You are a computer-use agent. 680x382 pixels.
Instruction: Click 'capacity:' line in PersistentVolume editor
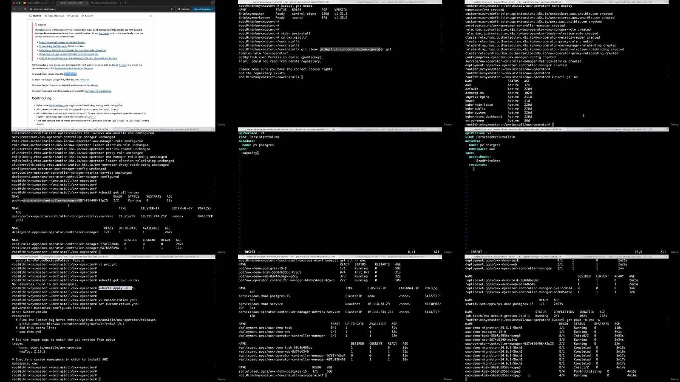click(x=250, y=153)
